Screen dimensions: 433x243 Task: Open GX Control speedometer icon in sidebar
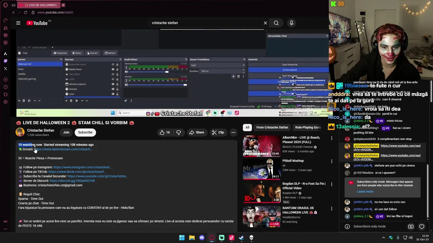5,20
